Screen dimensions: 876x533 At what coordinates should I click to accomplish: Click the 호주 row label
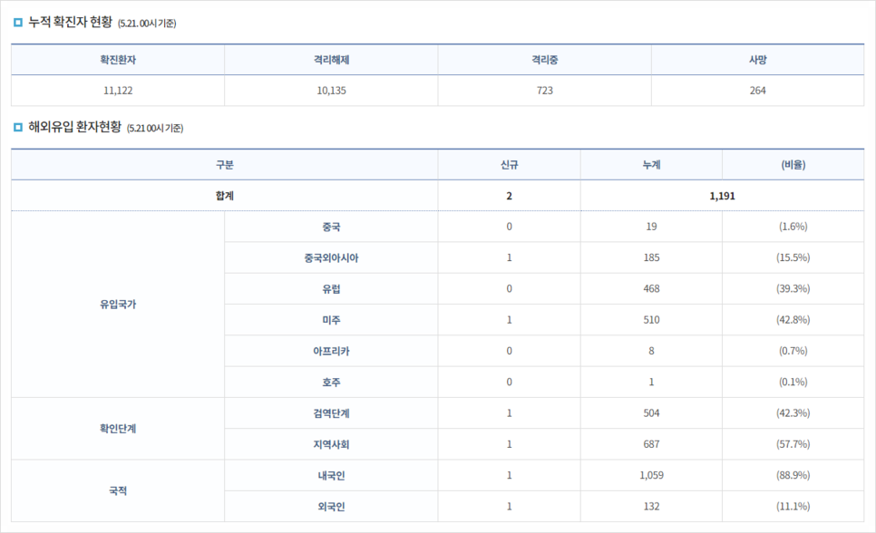[x=331, y=383]
